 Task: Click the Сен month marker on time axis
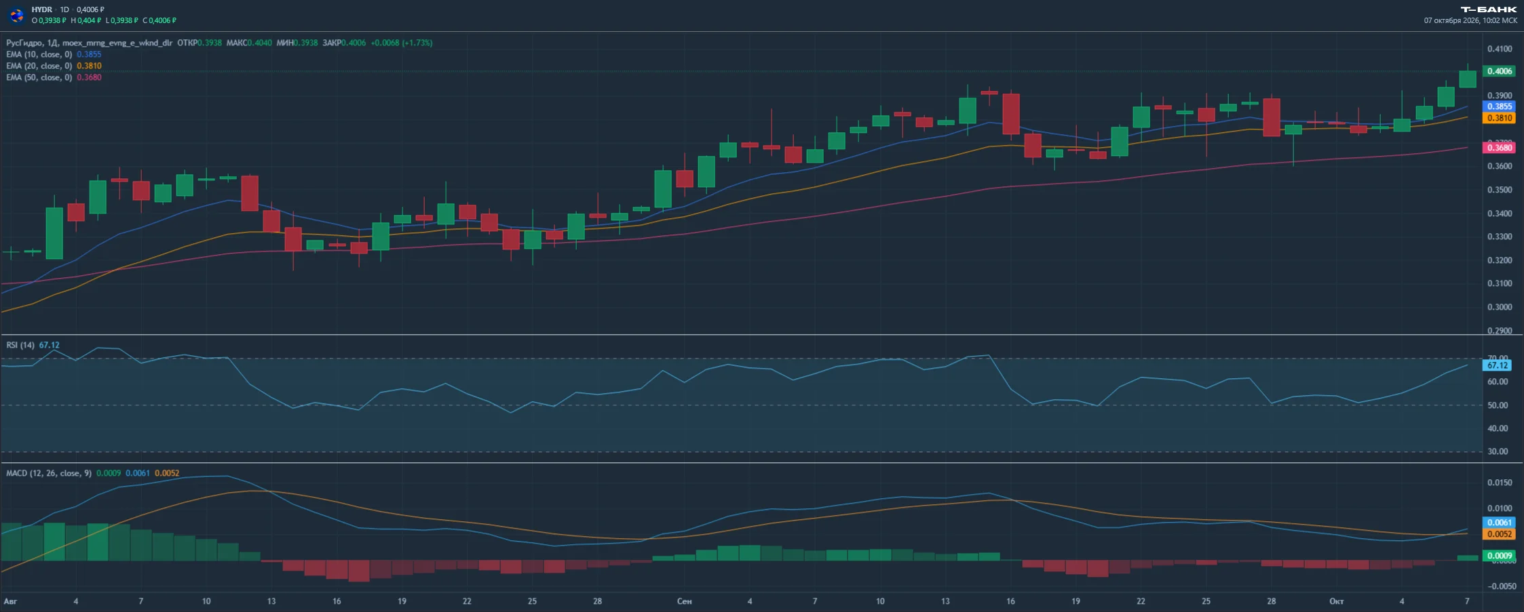pyautogui.click(x=684, y=601)
